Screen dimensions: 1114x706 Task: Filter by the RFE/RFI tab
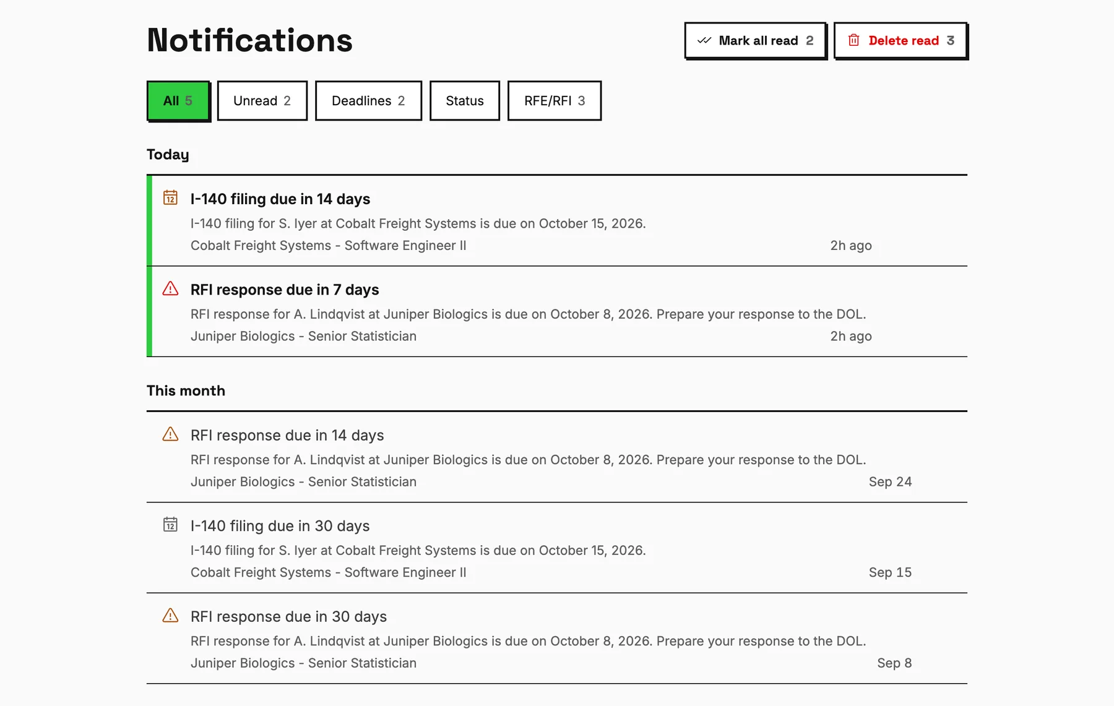(555, 101)
